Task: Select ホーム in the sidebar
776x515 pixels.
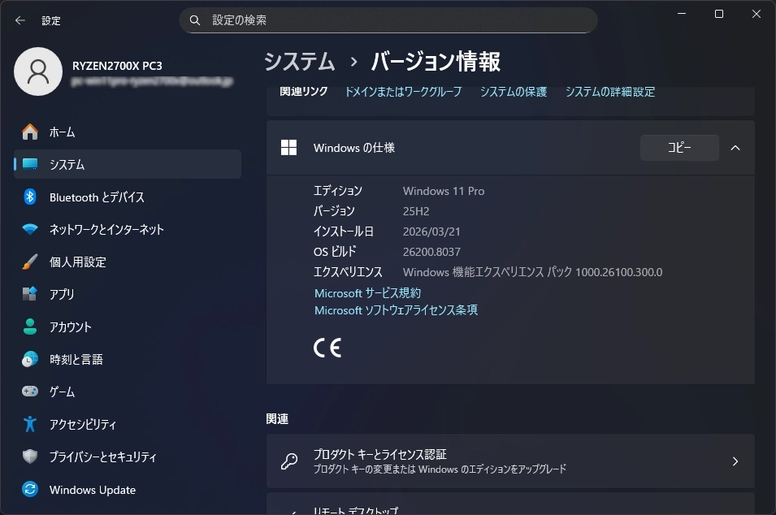Action: (x=63, y=132)
